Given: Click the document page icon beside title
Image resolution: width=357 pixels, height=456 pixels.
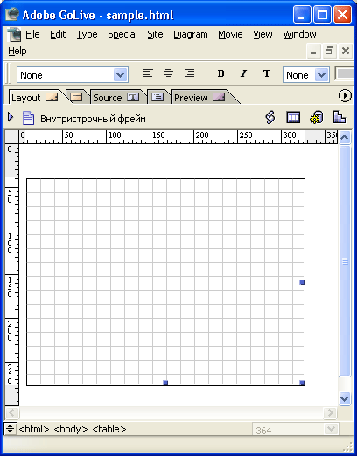Looking at the screenshot, I should [28, 118].
